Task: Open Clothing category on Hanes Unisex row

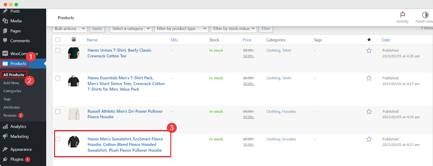Action: [273, 50]
